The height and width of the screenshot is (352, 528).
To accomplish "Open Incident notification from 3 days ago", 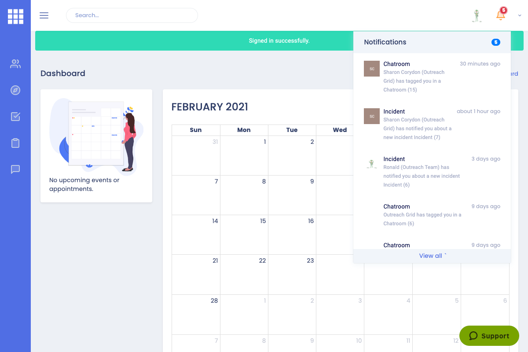I will pos(432,172).
